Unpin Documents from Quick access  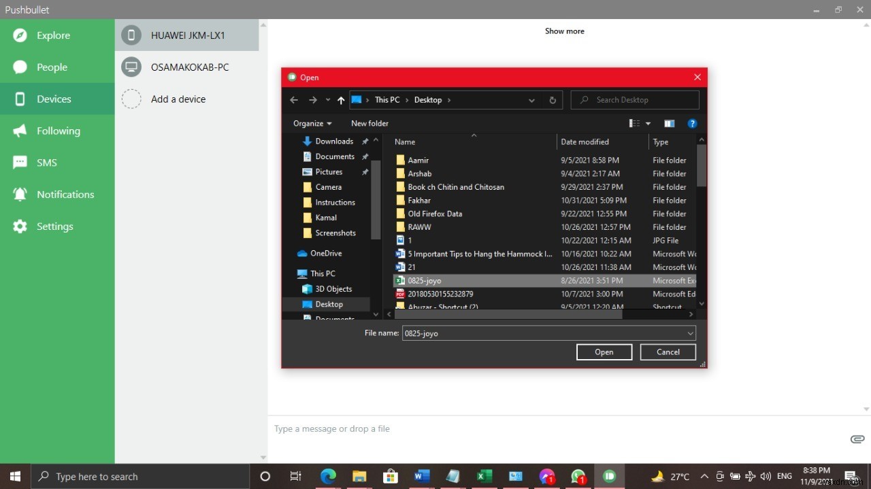click(365, 156)
